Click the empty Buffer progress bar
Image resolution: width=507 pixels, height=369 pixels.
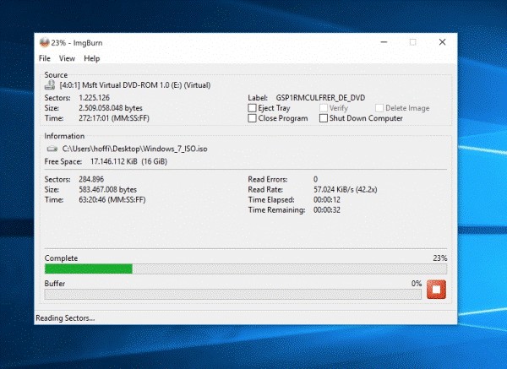tap(233, 294)
